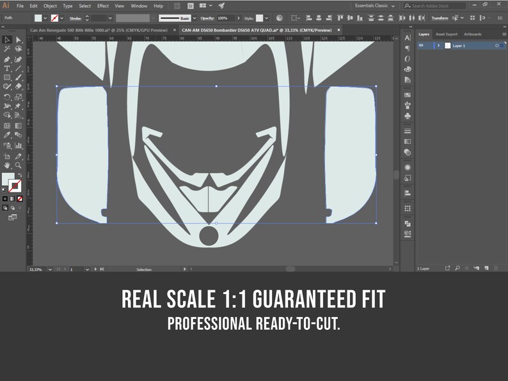508x381 pixels.
Task: Open the stroke color dropdown arrow
Action: click(x=61, y=19)
